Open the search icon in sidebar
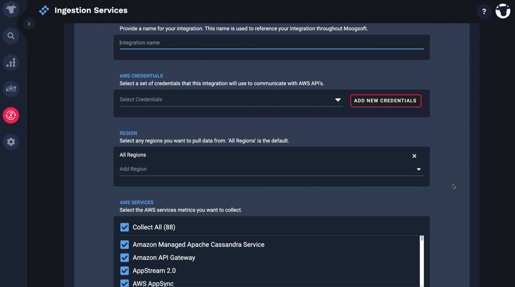This screenshot has width=515, height=287. click(x=11, y=36)
